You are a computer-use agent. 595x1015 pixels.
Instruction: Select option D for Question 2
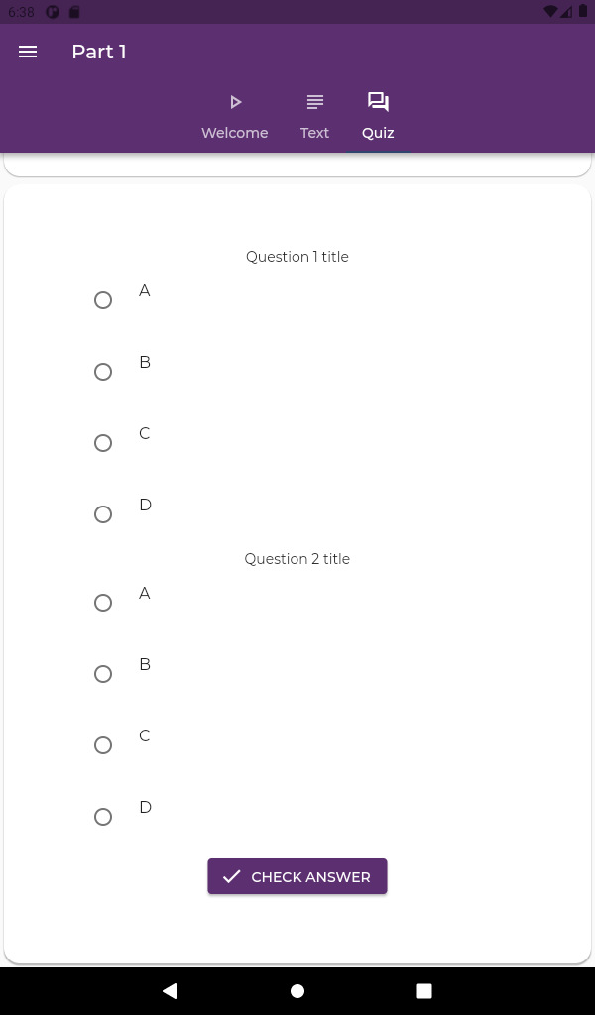[103, 817]
